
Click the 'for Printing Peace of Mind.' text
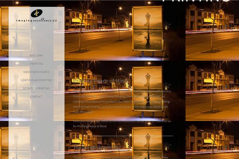[90, 126]
